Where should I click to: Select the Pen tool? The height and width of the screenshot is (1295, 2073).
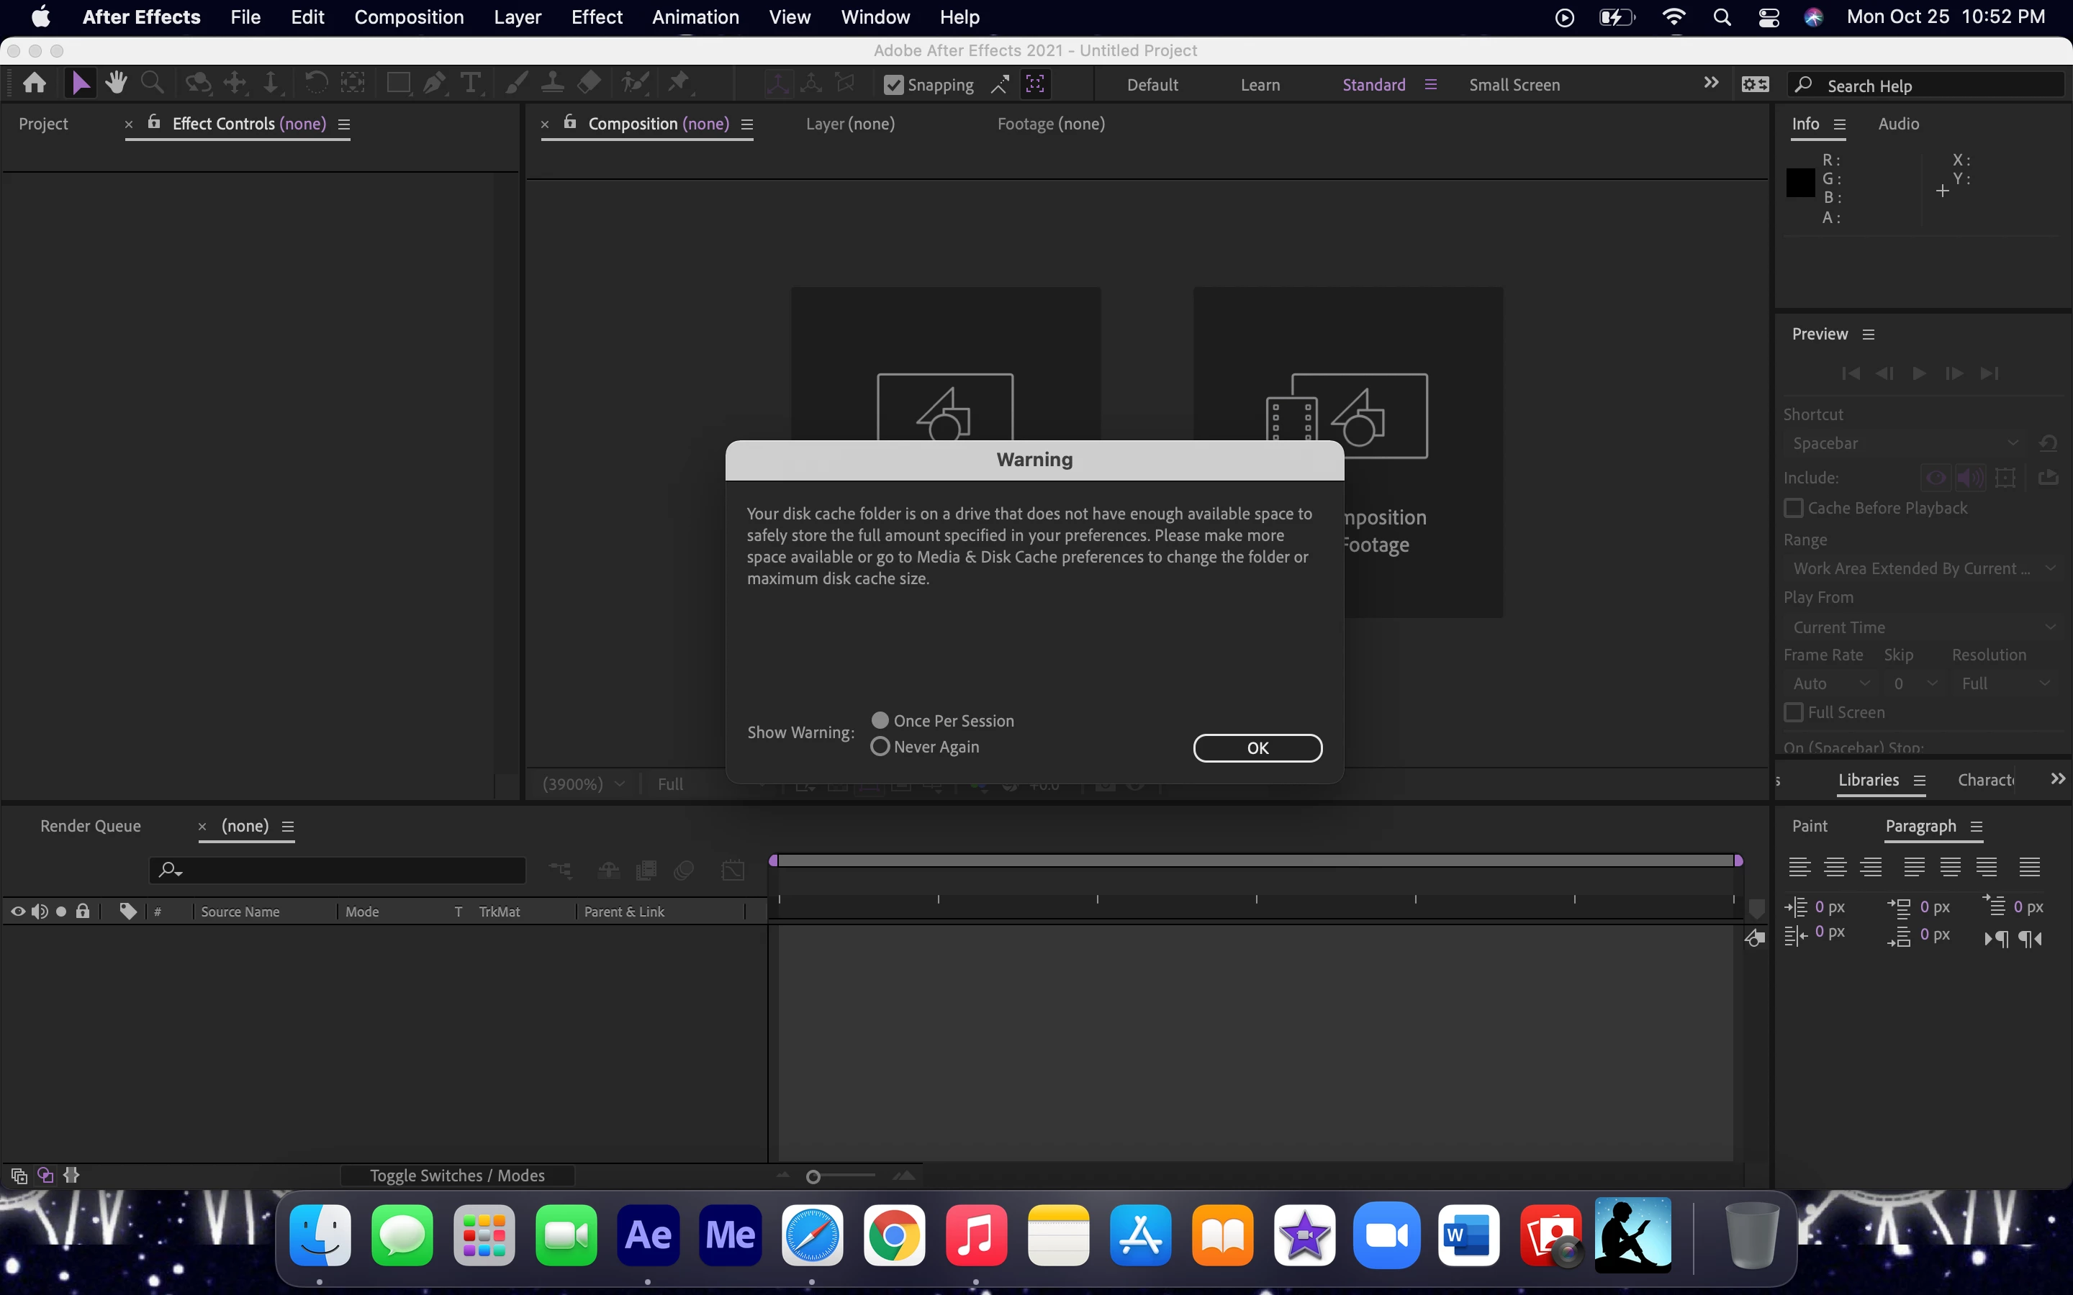434,83
